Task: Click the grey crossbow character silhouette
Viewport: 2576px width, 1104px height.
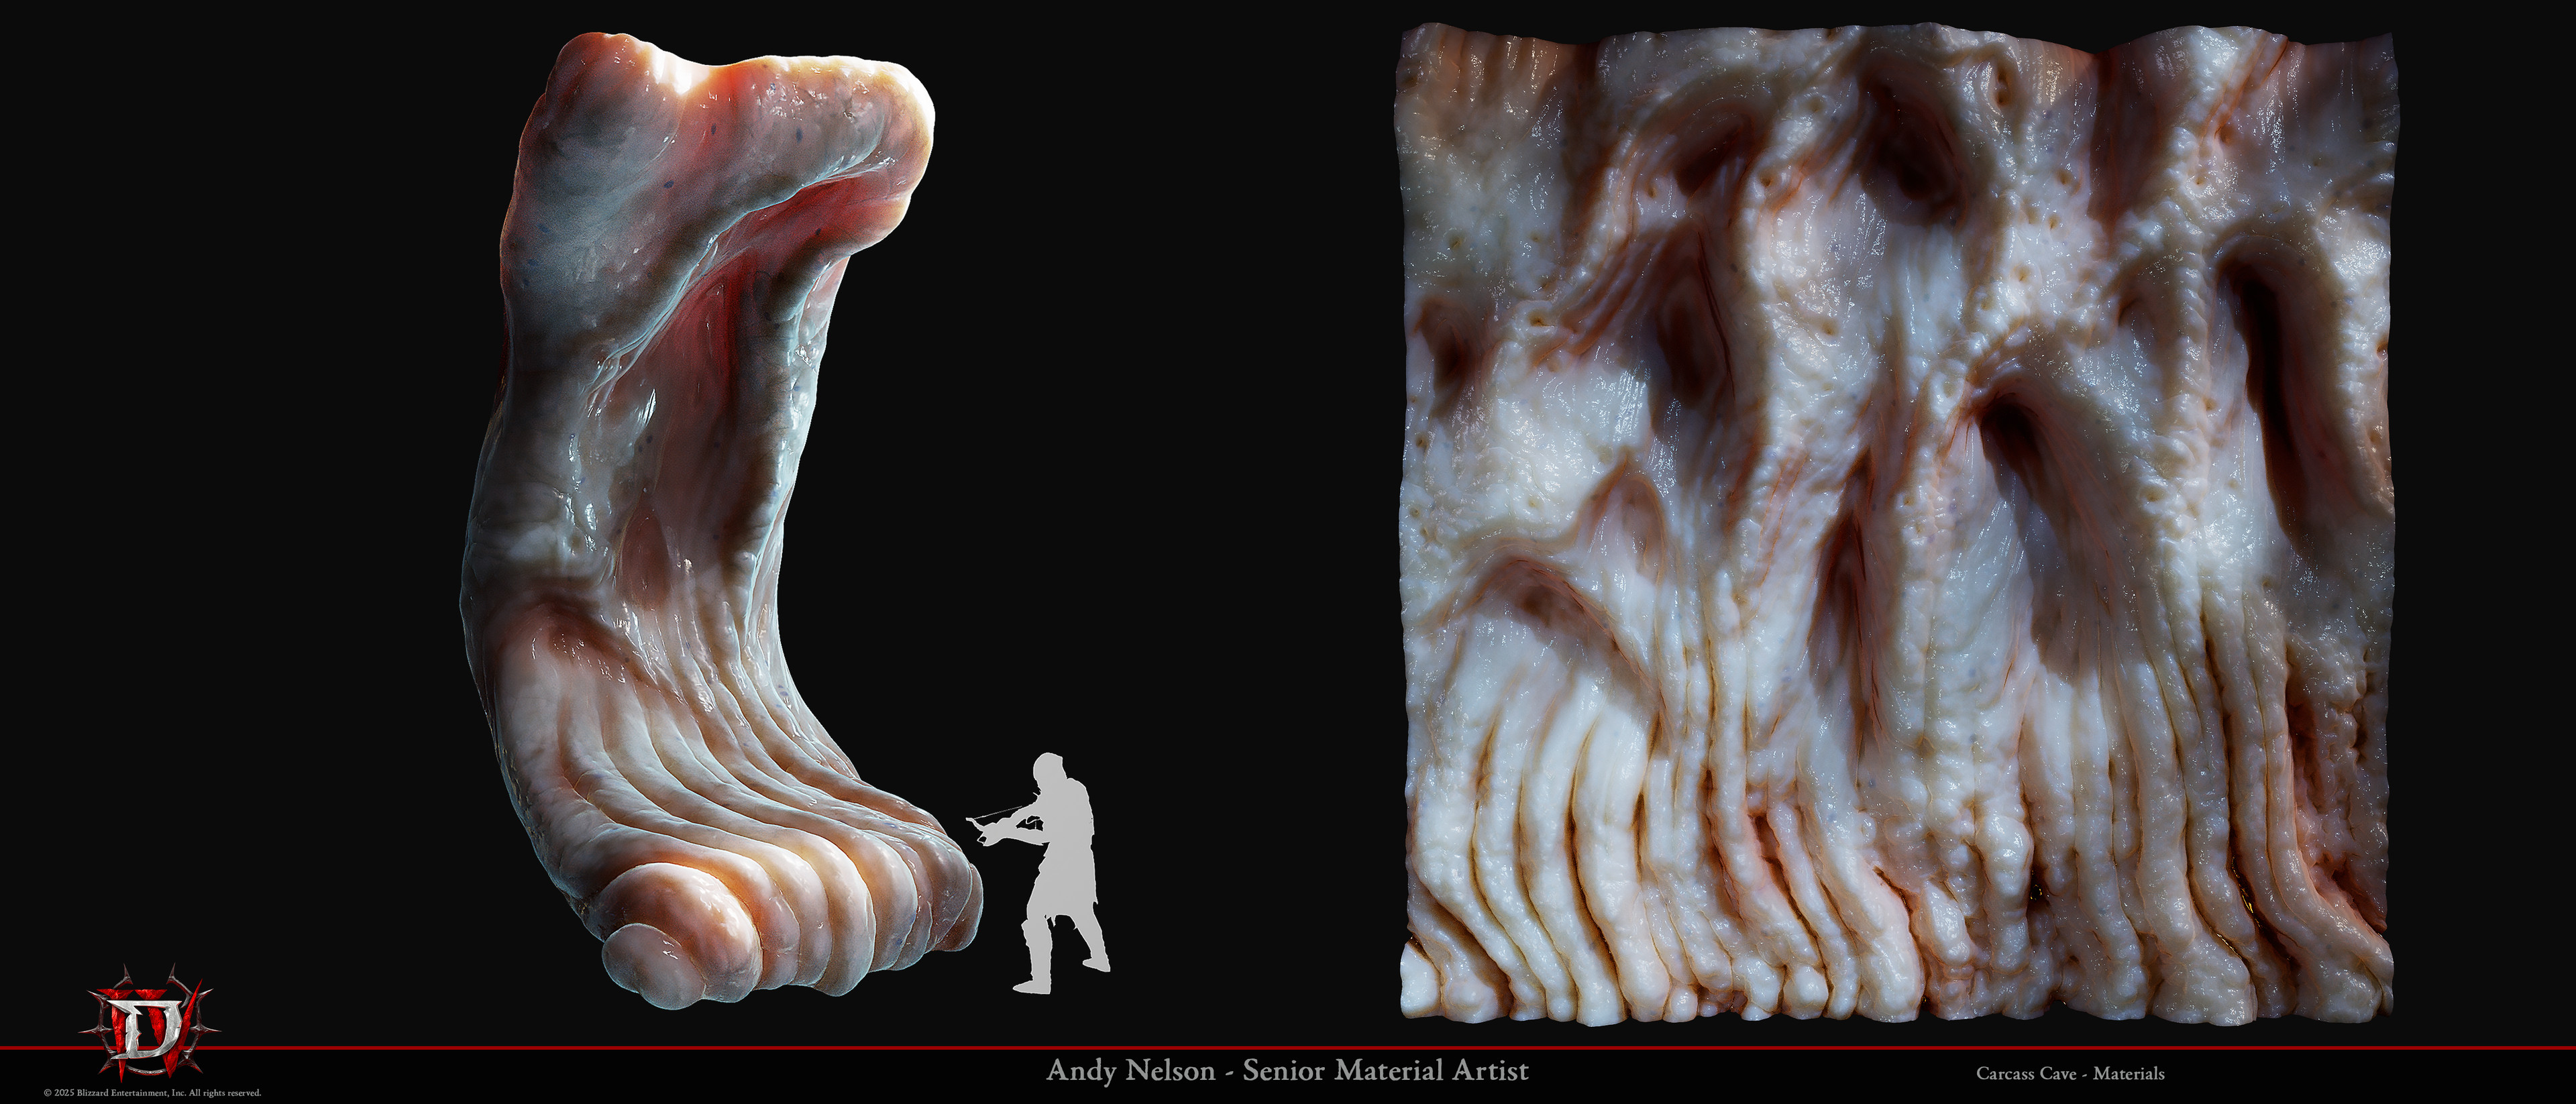Action: [x=1039, y=872]
